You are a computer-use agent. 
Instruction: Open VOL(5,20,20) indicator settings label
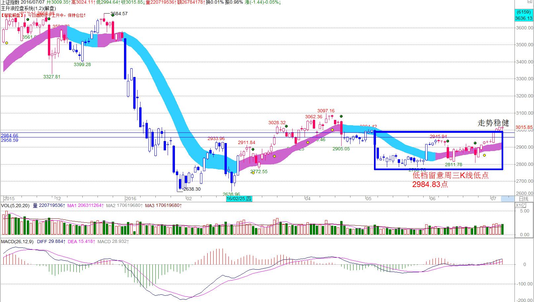(x=15, y=206)
